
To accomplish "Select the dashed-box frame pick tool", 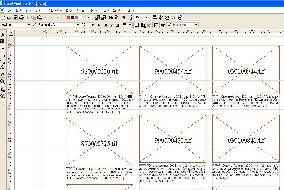I will [x=2, y=48].
